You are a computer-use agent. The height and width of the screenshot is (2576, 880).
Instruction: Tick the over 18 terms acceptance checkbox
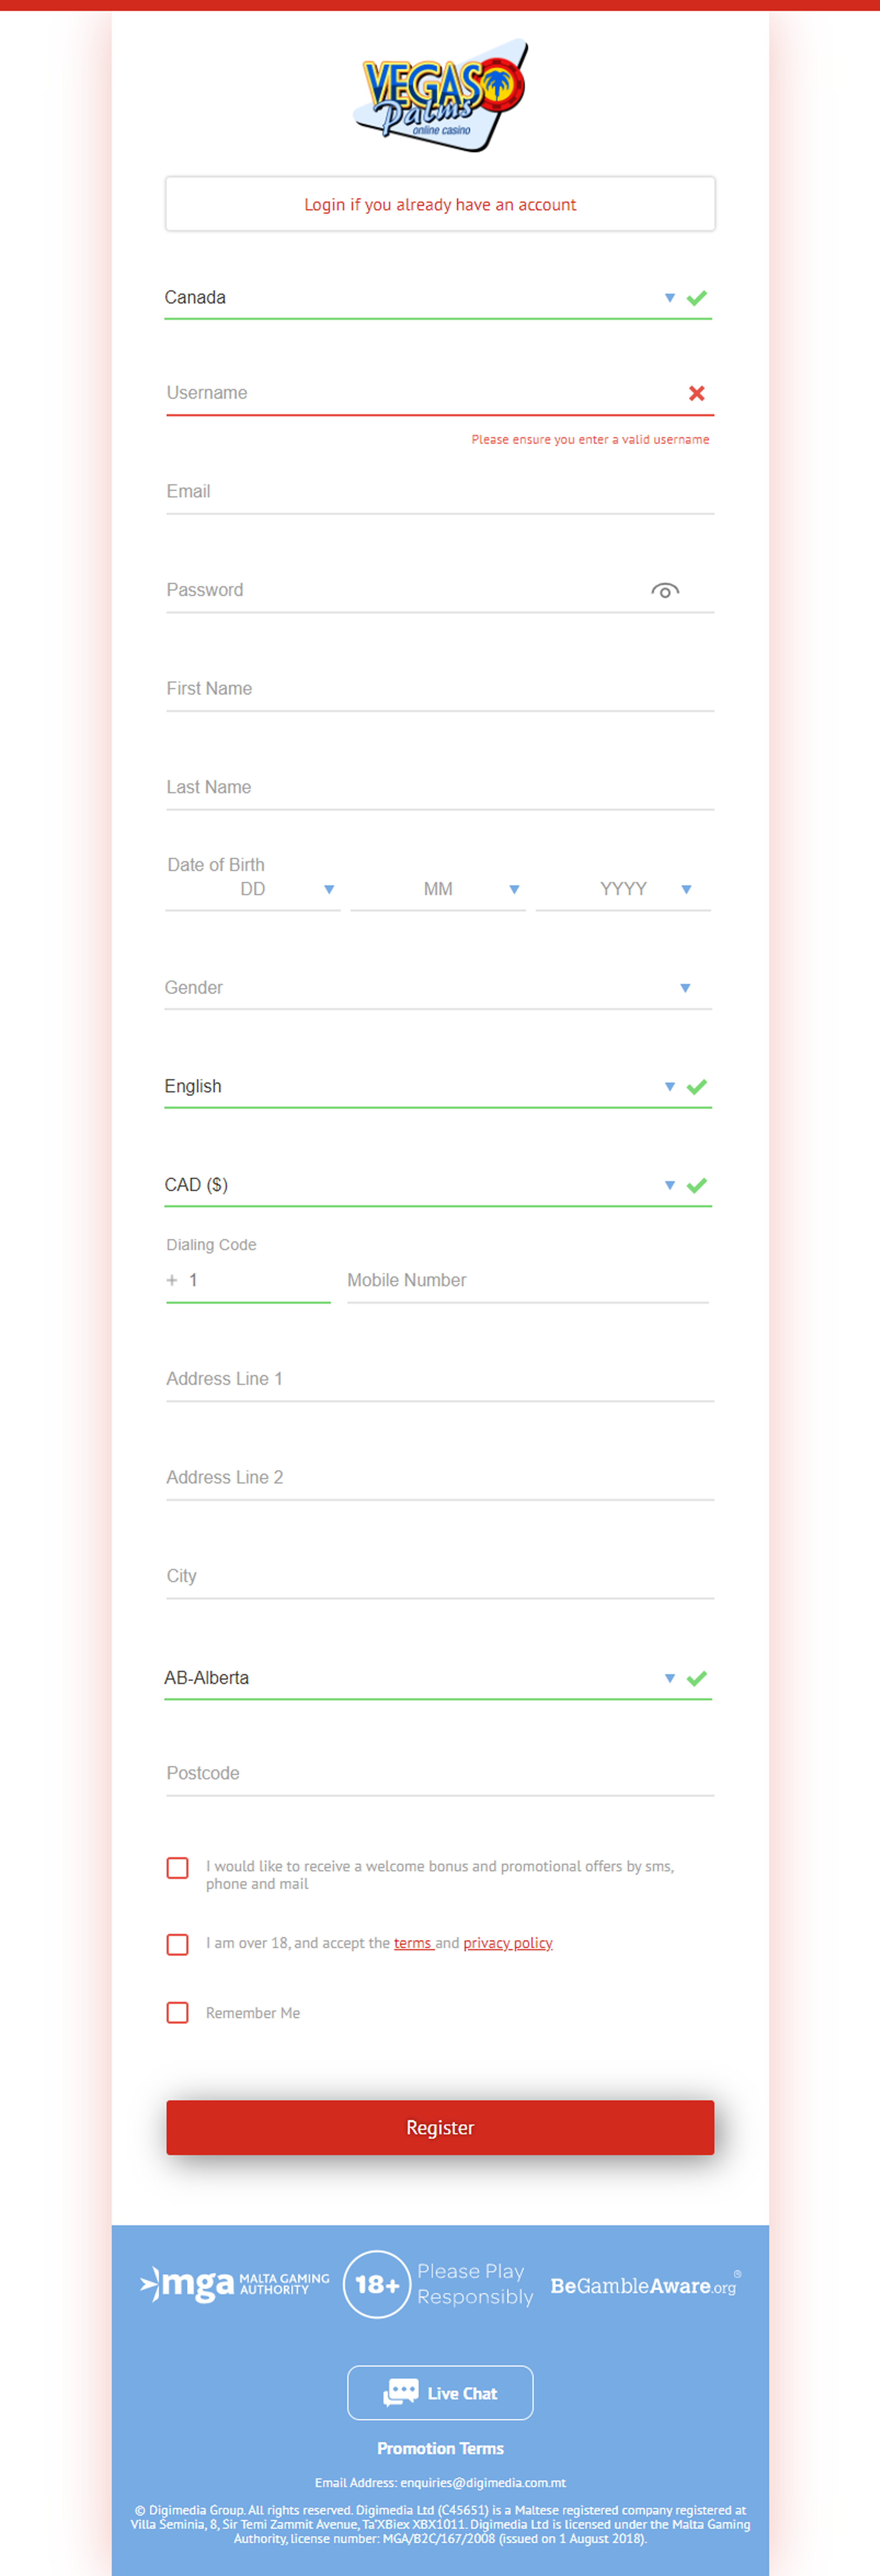[178, 1944]
